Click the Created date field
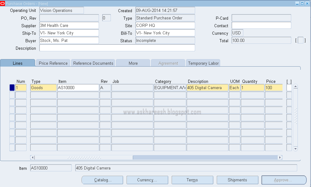This screenshot has width=311, height=187. [165, 11]
